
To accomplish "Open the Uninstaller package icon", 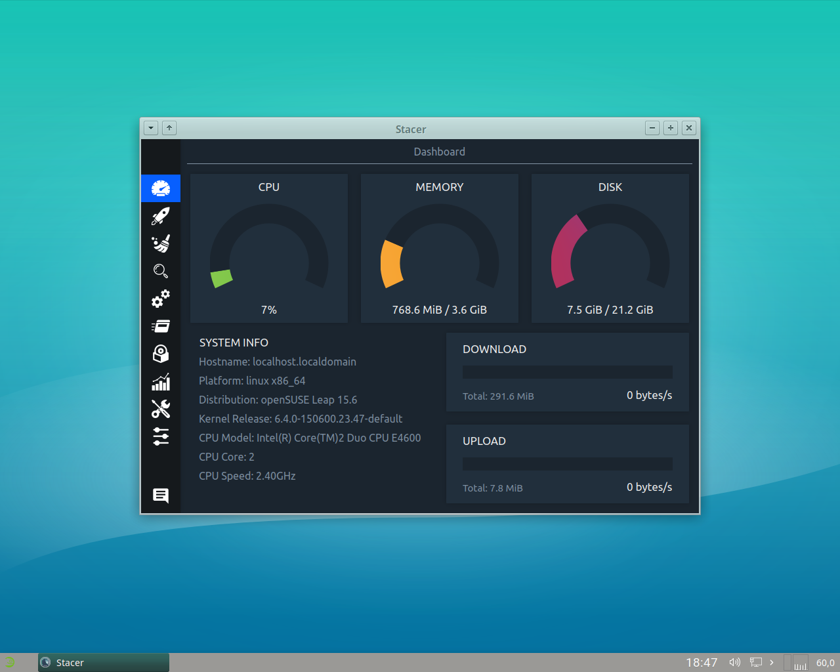I will 161,354.
